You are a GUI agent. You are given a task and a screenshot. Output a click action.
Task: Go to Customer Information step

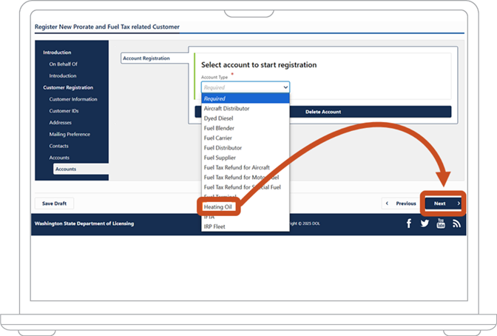[x=73, y=99]
